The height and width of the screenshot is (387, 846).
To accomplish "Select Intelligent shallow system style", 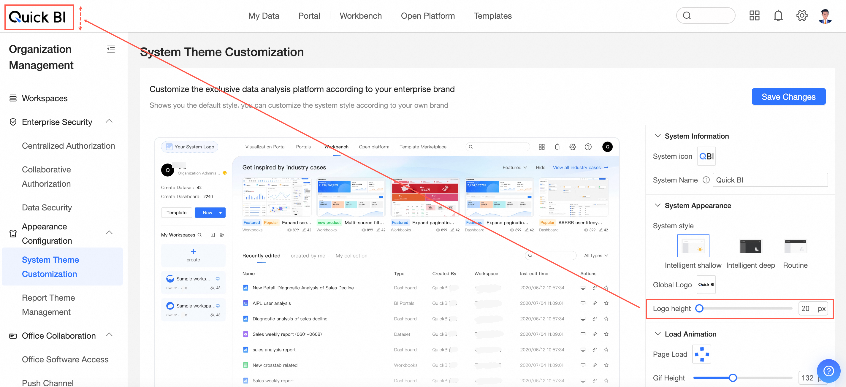I will coord(693,245).
